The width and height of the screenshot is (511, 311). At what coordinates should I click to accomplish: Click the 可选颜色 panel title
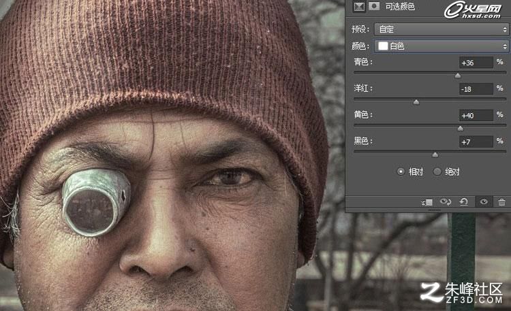tap(400, 7)
